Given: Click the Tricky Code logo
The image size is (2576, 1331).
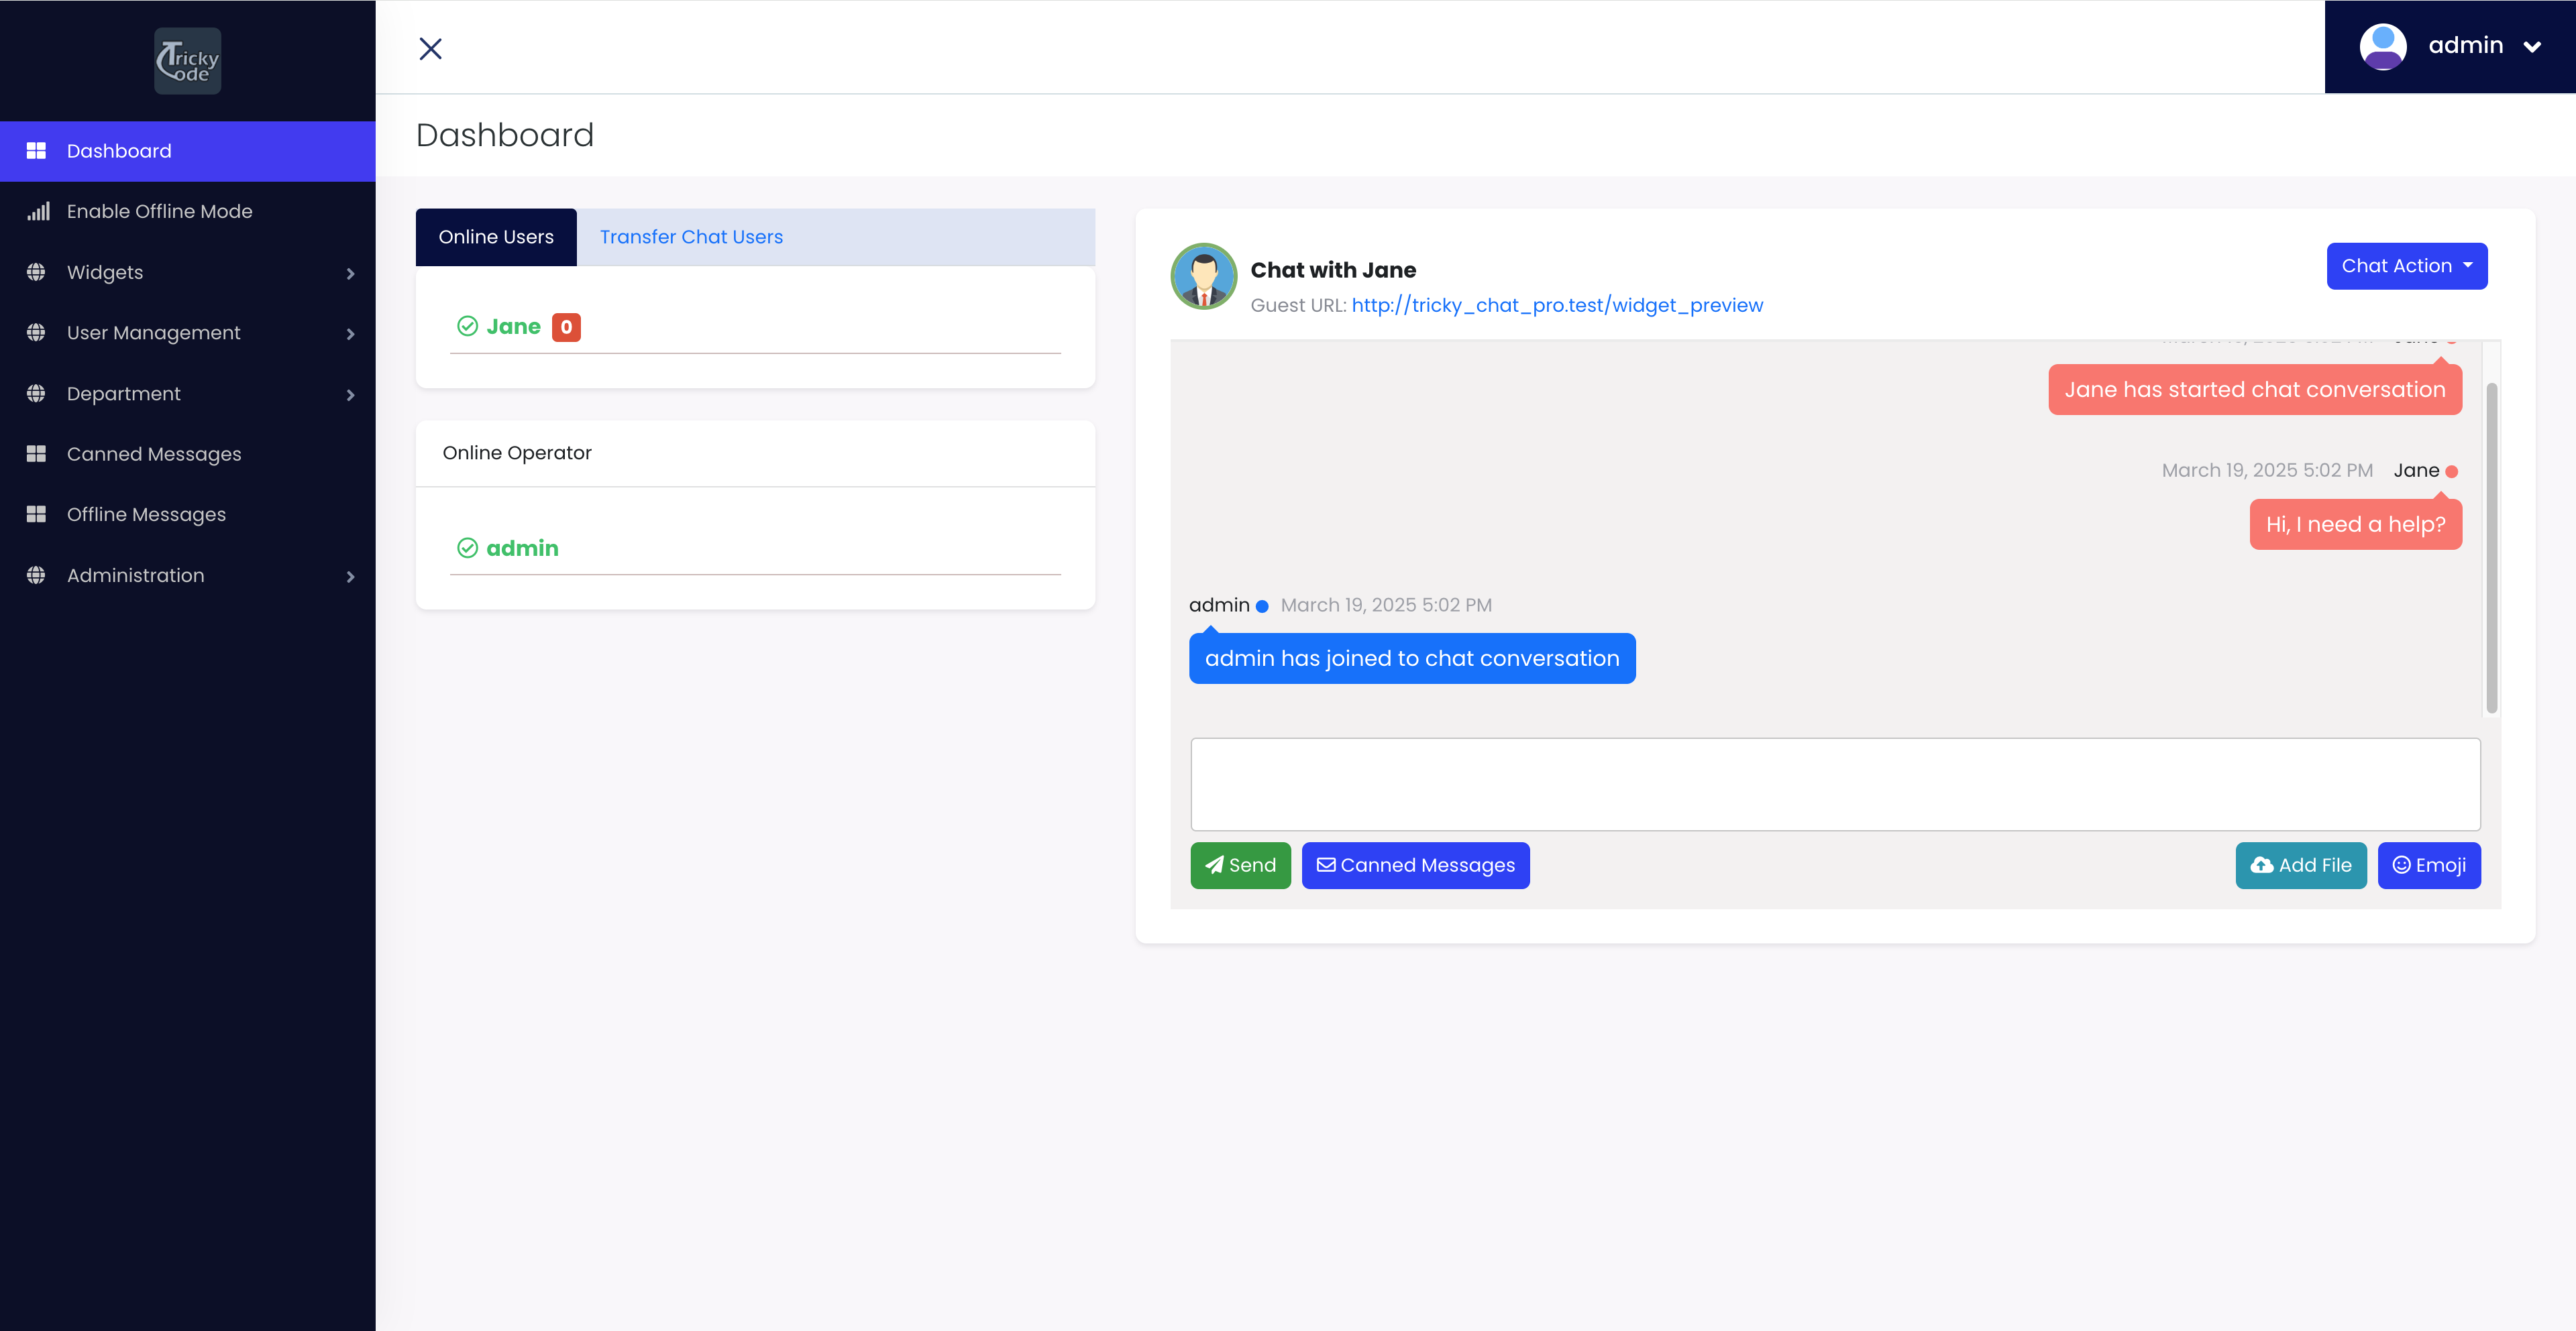Looking at the screenshot, I should pos(187,61).
